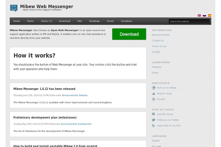
Task: Click the GitHub icon beside Fork us
Action: pyautogui.click(x=154, y=88)
